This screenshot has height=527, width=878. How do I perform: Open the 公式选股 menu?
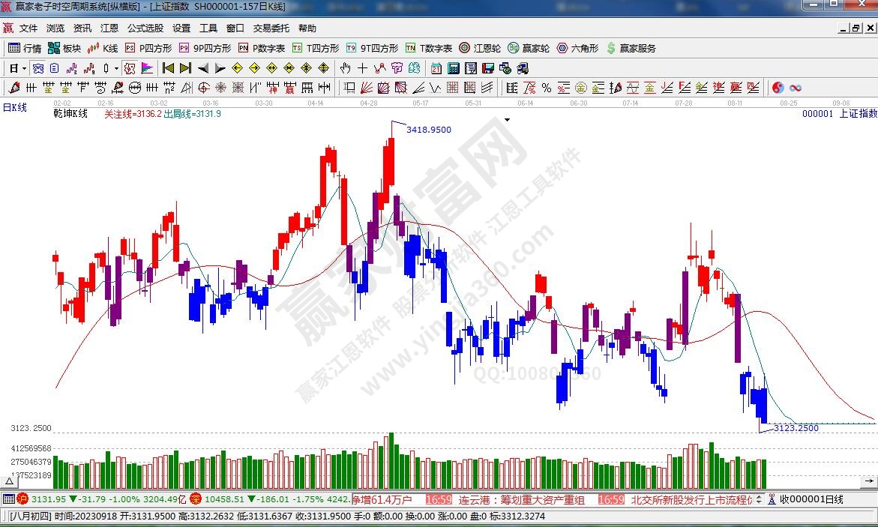[x=145, y=28]
